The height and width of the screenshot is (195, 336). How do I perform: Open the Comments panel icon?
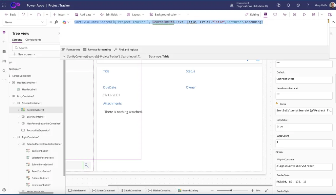(275, 14)
